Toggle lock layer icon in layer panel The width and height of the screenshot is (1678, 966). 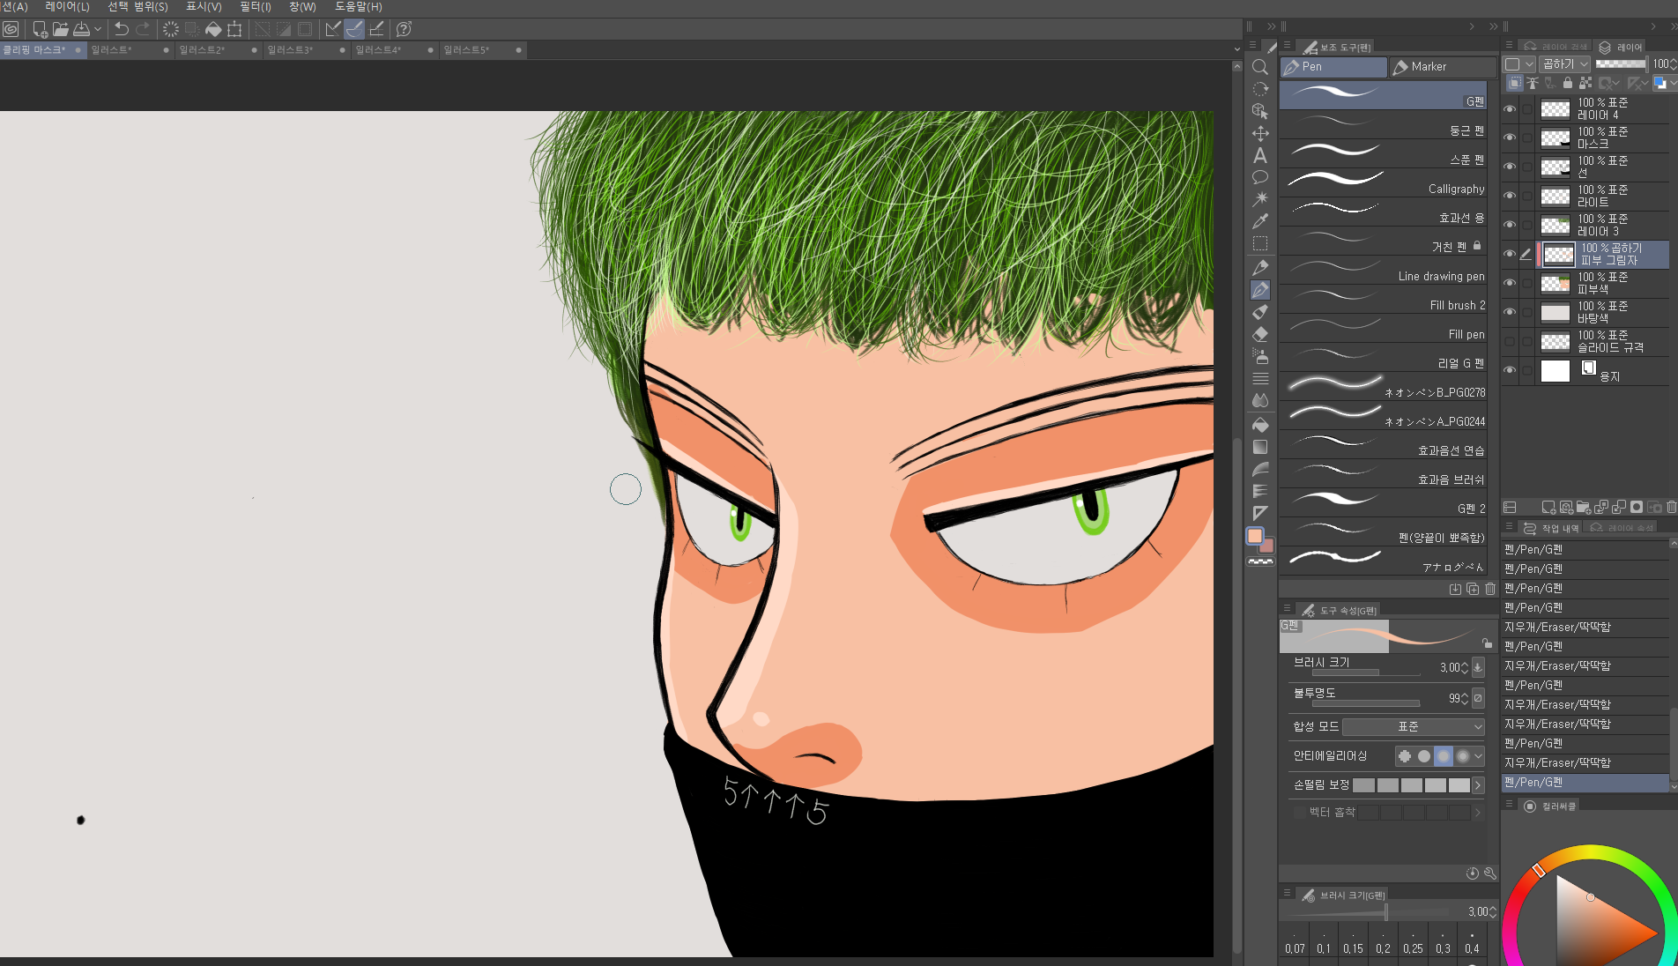click(1567, 83)
